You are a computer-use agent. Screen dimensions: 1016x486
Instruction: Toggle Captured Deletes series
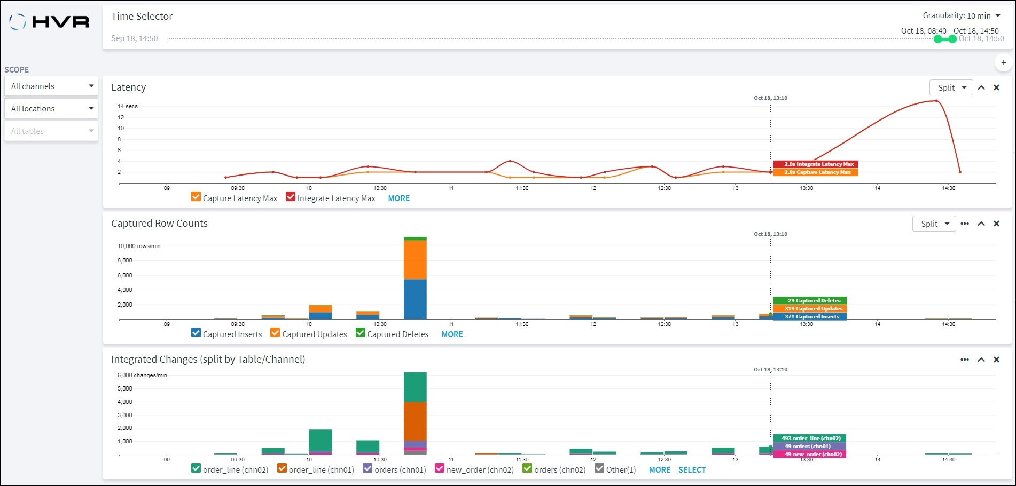(x=361, y=333)
